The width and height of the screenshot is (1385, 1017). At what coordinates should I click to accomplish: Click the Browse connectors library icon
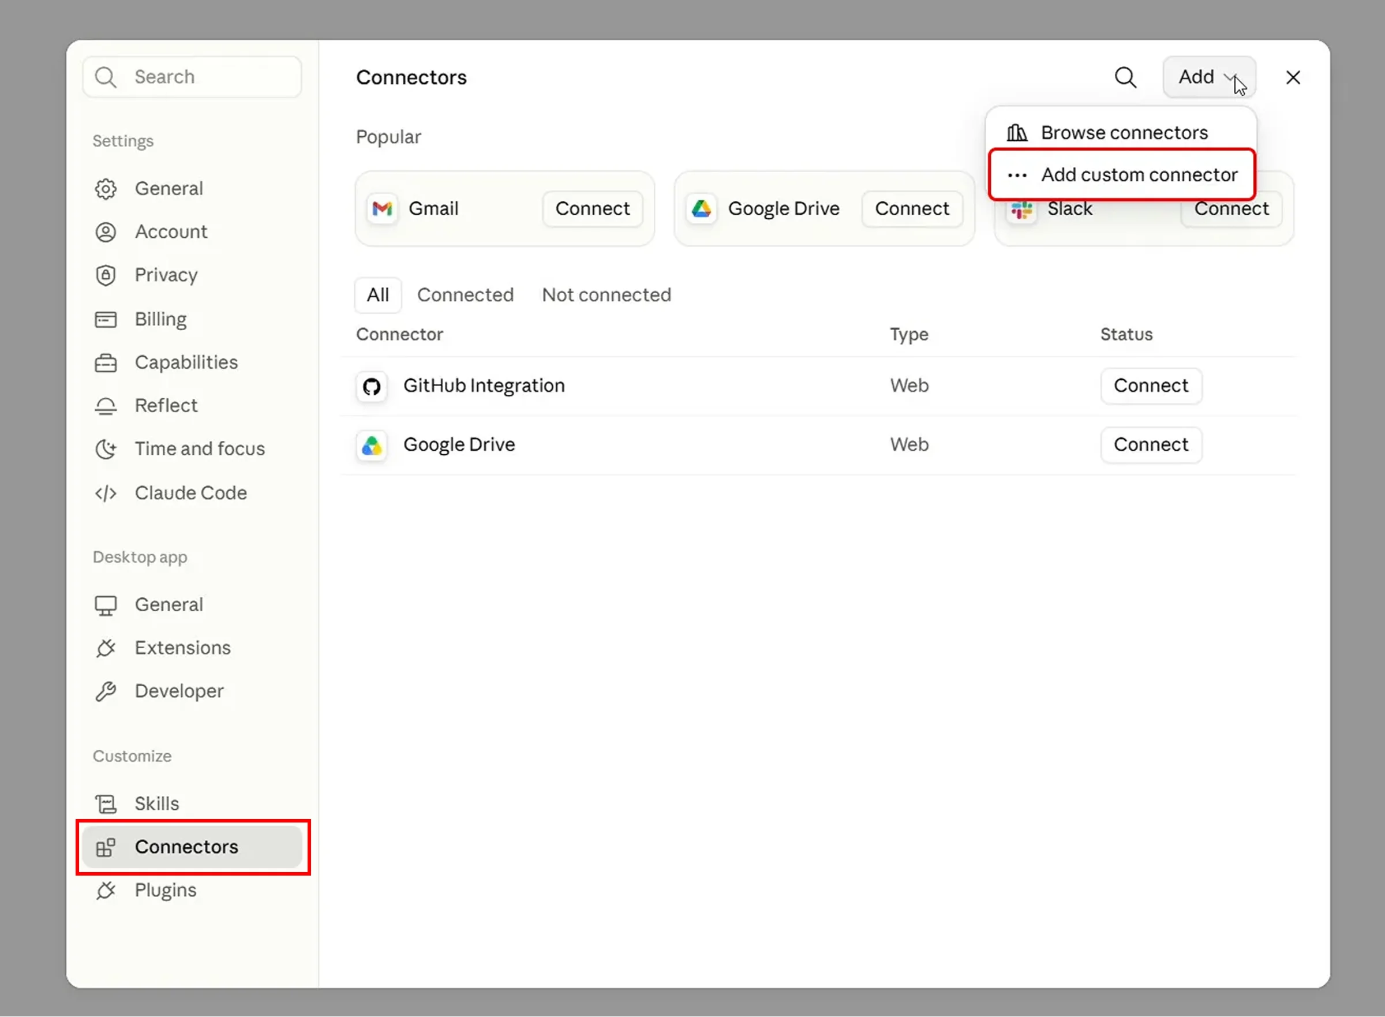[1016, 132]
